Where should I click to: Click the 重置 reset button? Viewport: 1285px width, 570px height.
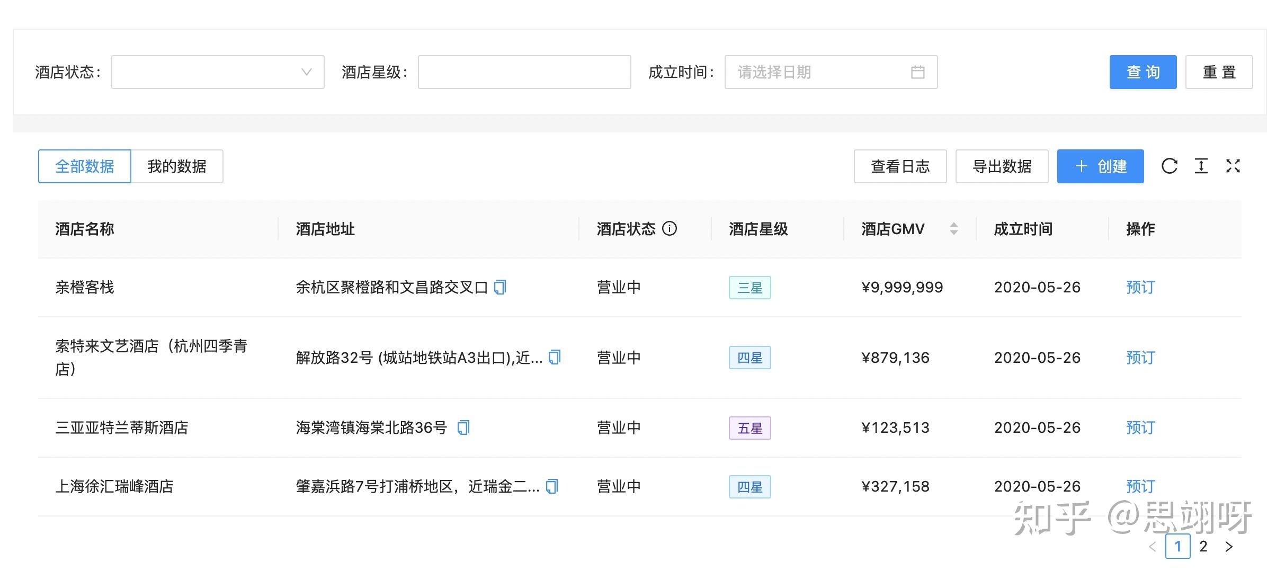click(x=1219, y=72)
